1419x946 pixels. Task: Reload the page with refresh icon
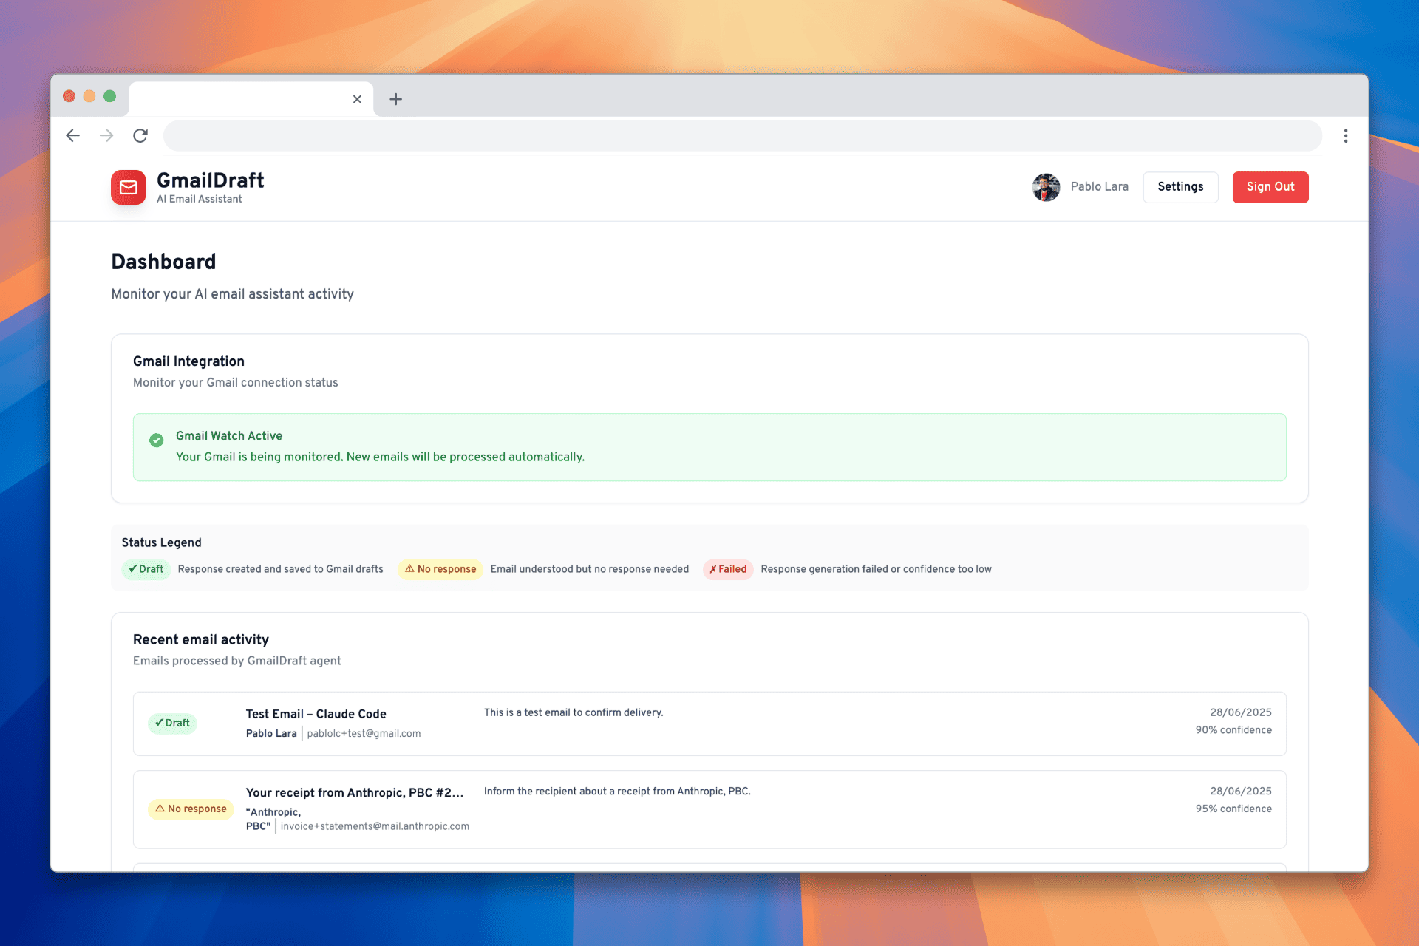coord(140,135)
